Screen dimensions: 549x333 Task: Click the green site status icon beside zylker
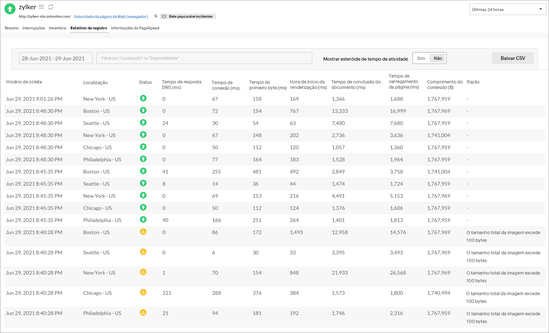10,8
